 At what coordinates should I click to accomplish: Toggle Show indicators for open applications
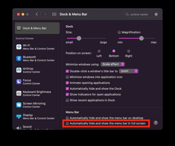(x=67, y=94)
